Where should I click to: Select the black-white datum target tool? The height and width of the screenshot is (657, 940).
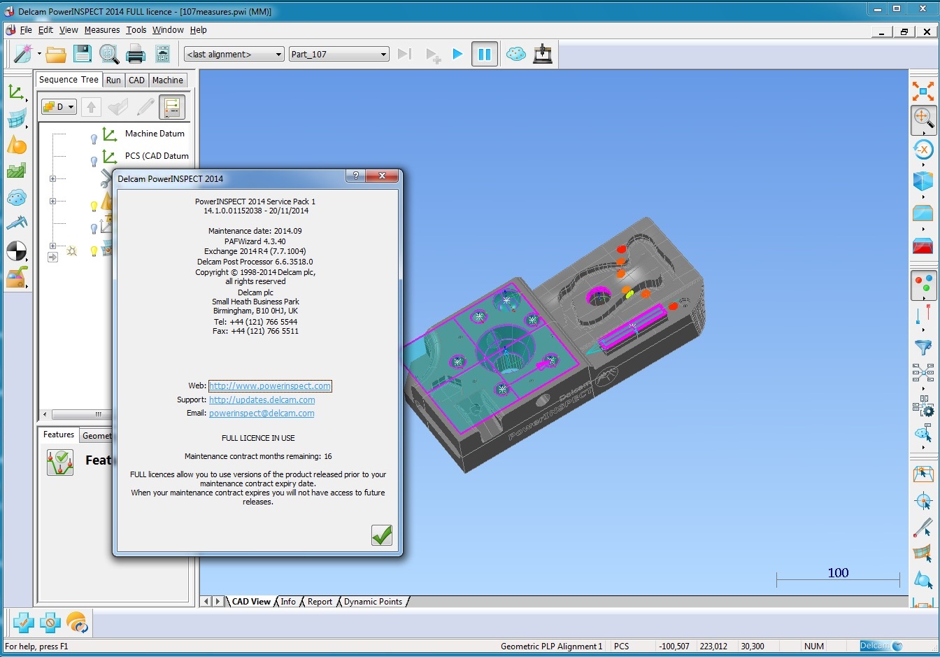pos(16,250)
